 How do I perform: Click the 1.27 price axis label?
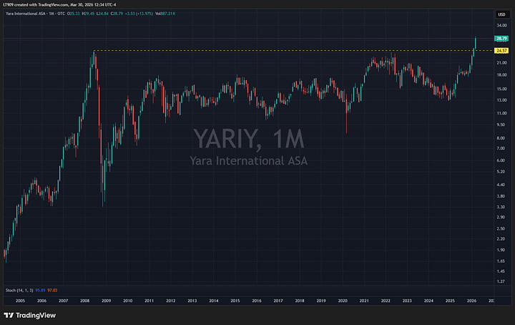coord(501,281)
